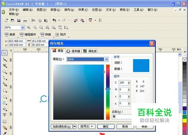Open the 文件 File menu

click(x=14, y=10)
